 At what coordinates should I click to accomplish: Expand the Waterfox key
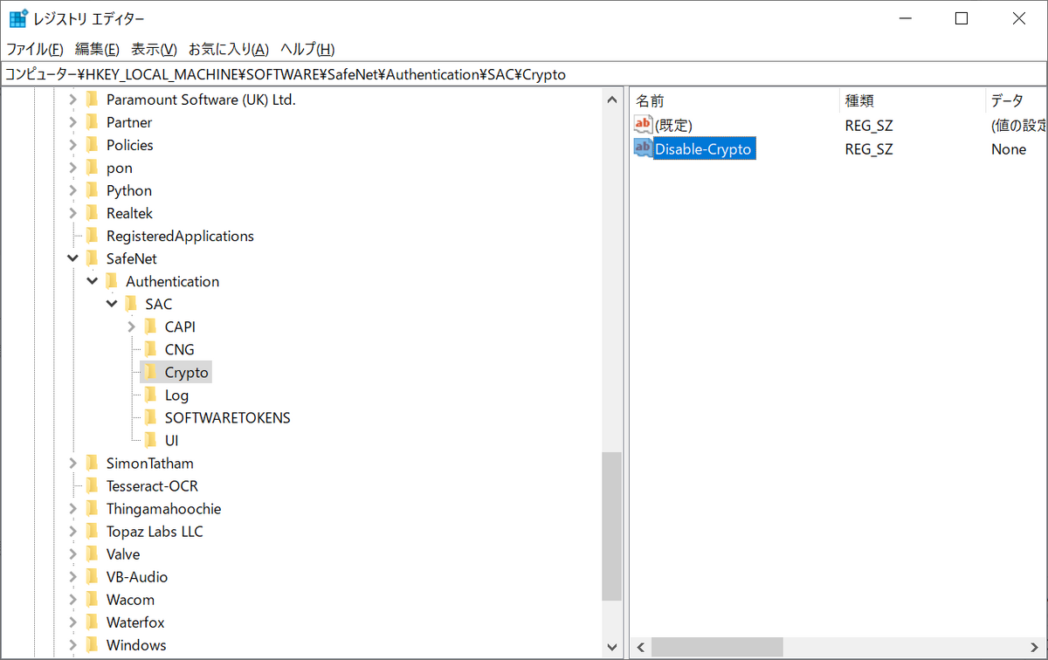pos(73,622)
